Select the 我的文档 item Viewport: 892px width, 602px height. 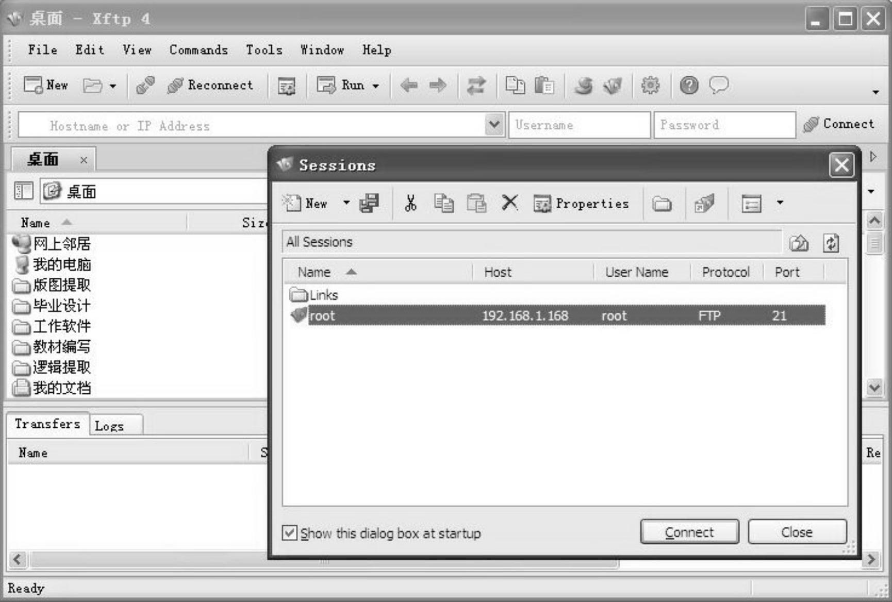(x=52, y=388)
